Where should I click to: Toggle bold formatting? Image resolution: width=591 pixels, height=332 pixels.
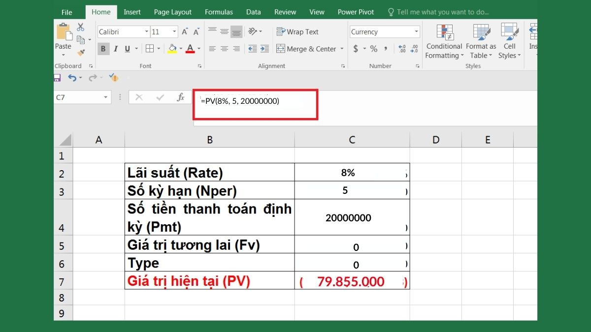[x=103, y=49]
